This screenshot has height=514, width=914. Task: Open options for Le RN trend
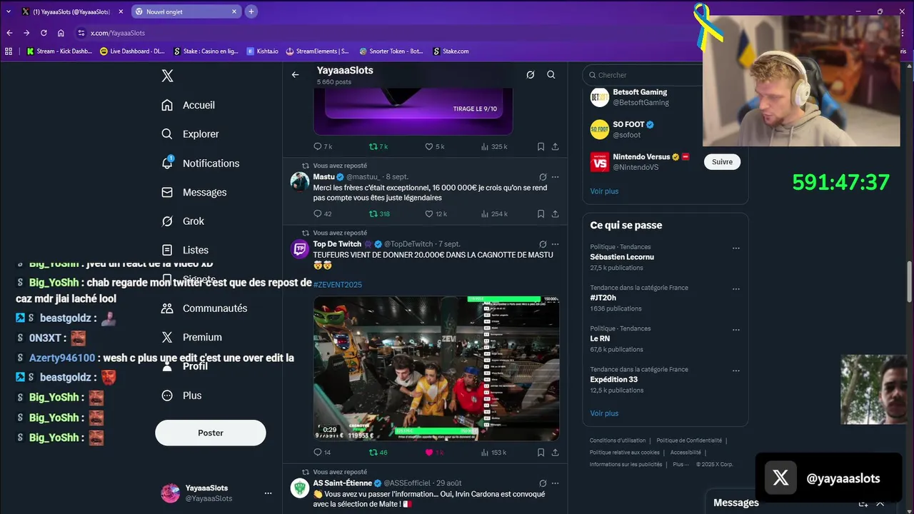(x=736, y=330)
